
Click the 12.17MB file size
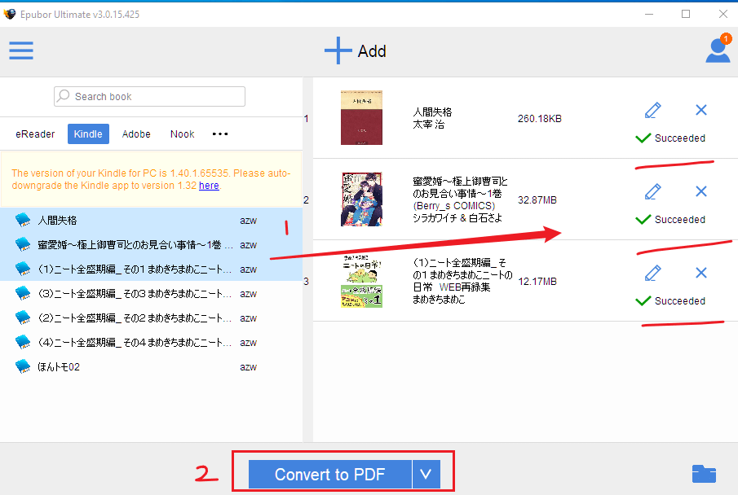click(x=537, y=281)
